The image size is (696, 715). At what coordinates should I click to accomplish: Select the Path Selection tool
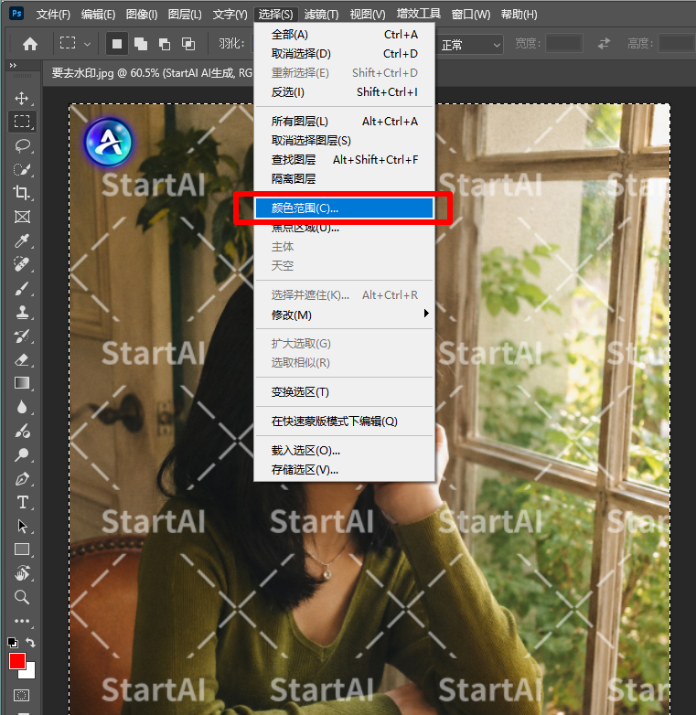22,527
